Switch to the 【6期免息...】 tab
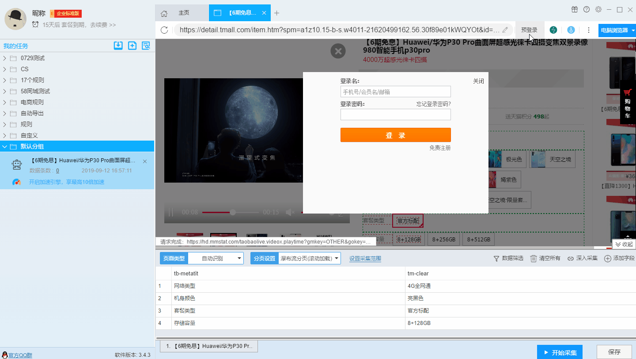The height and width of the screenshot is (359, 636). [240, 13]
